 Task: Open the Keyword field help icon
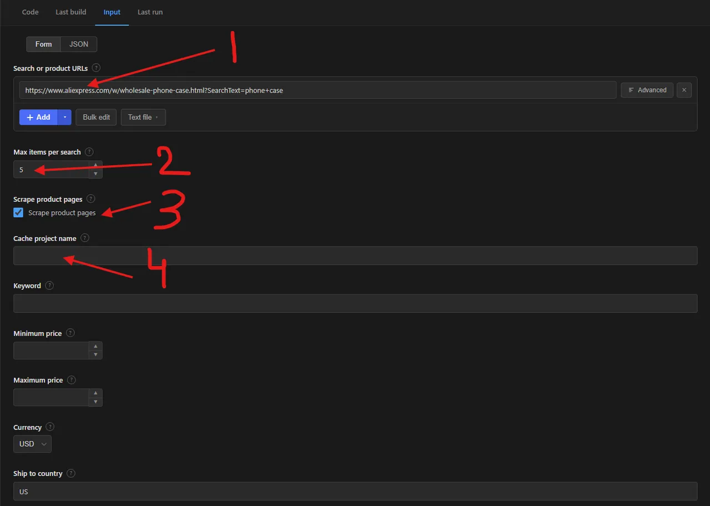[49, 286]
